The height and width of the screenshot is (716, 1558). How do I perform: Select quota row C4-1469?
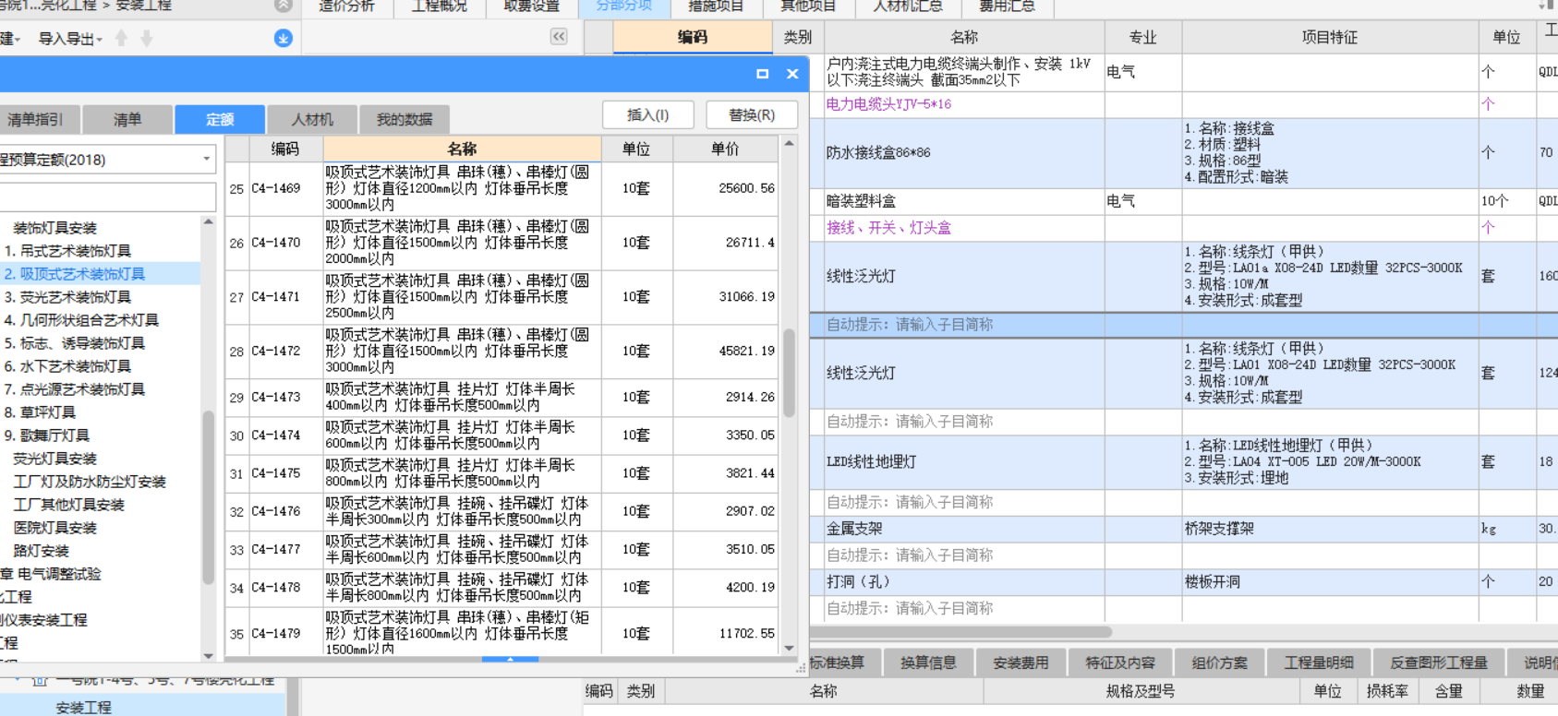click(x=502, y=188)
